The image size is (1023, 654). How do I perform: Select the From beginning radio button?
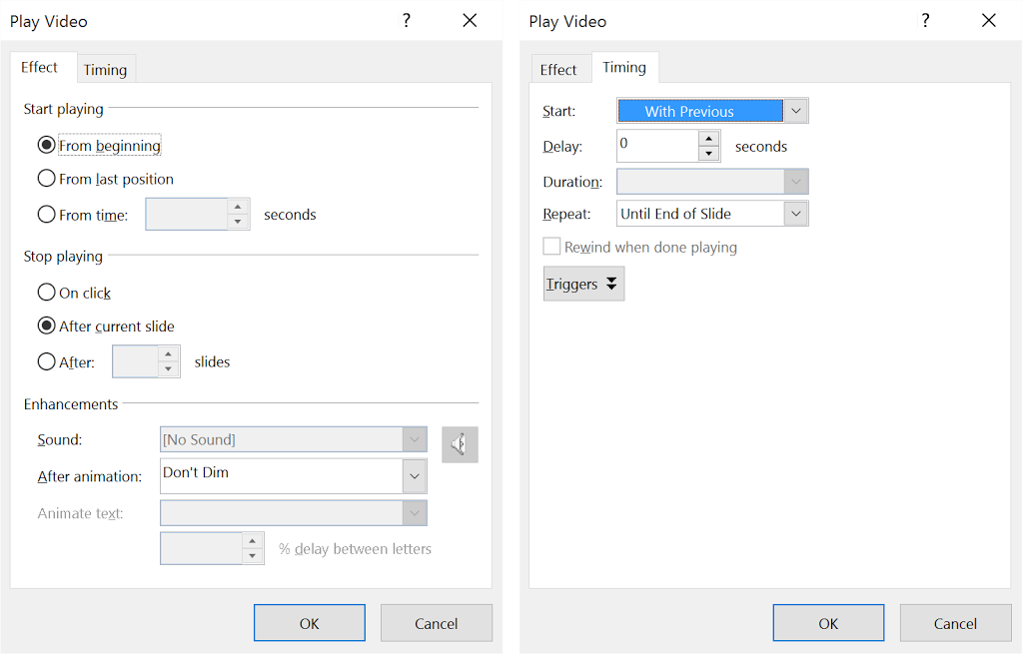coord(46,145)
